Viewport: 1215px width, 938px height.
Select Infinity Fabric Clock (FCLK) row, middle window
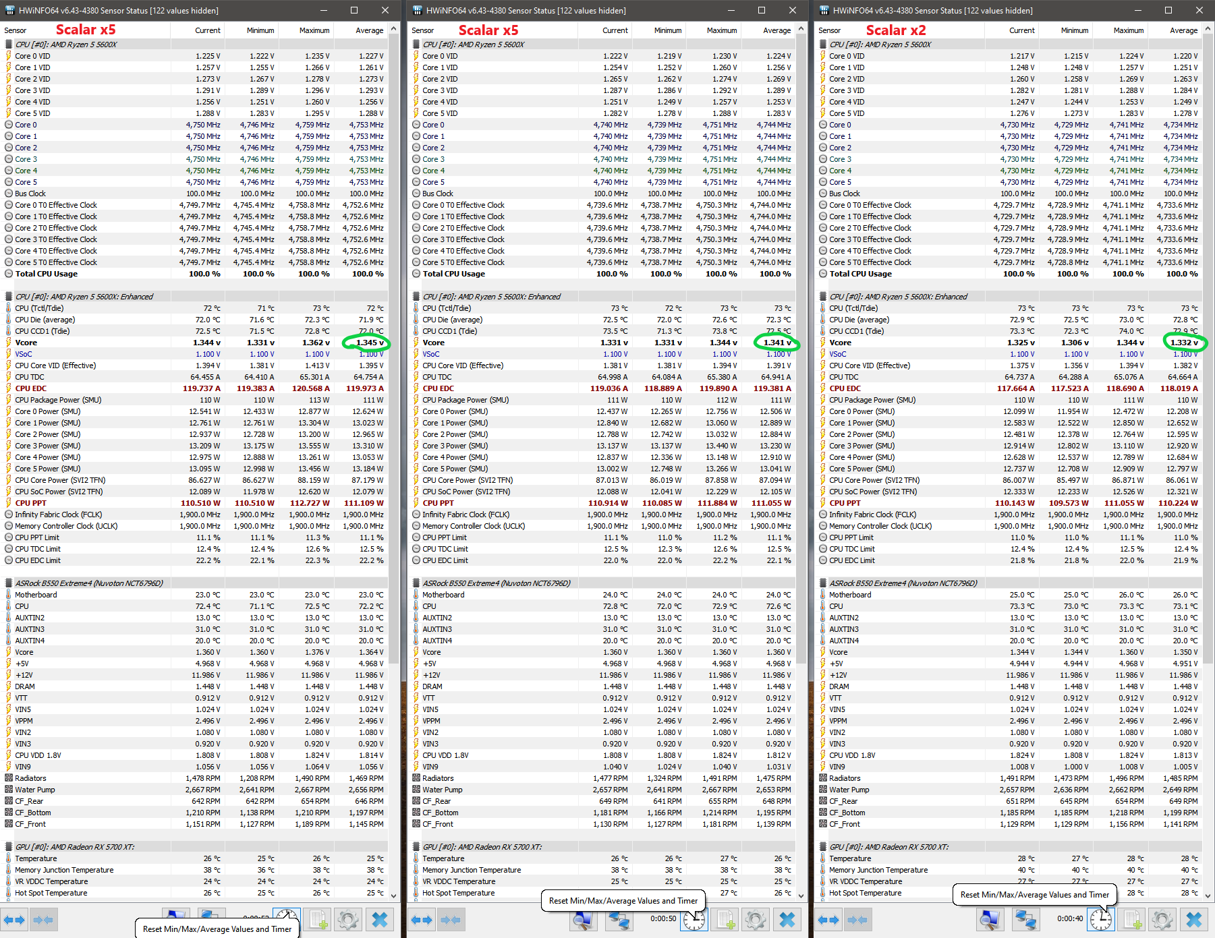click(x=602, y=515)
